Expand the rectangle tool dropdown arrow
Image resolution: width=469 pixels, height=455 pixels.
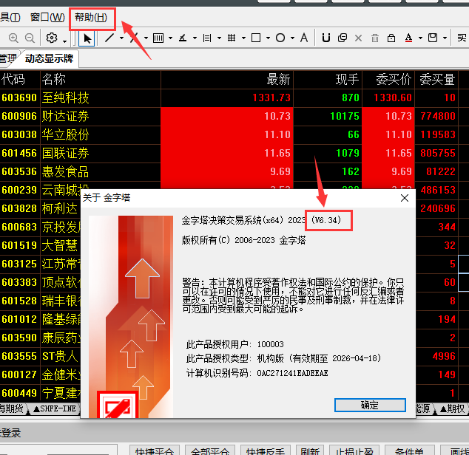pyautogui.click(x=269, y=38)
